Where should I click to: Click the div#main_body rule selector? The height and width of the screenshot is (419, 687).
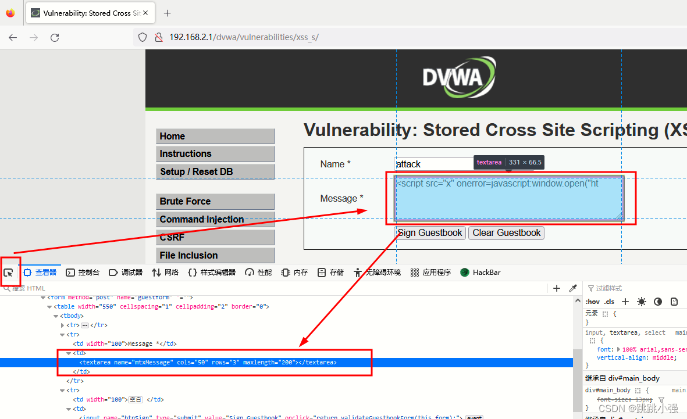tap(608, 390)
